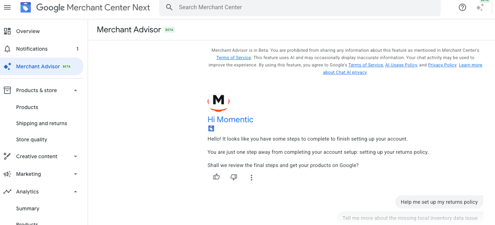Click the Products & store box icon

(x=7, y=90)
